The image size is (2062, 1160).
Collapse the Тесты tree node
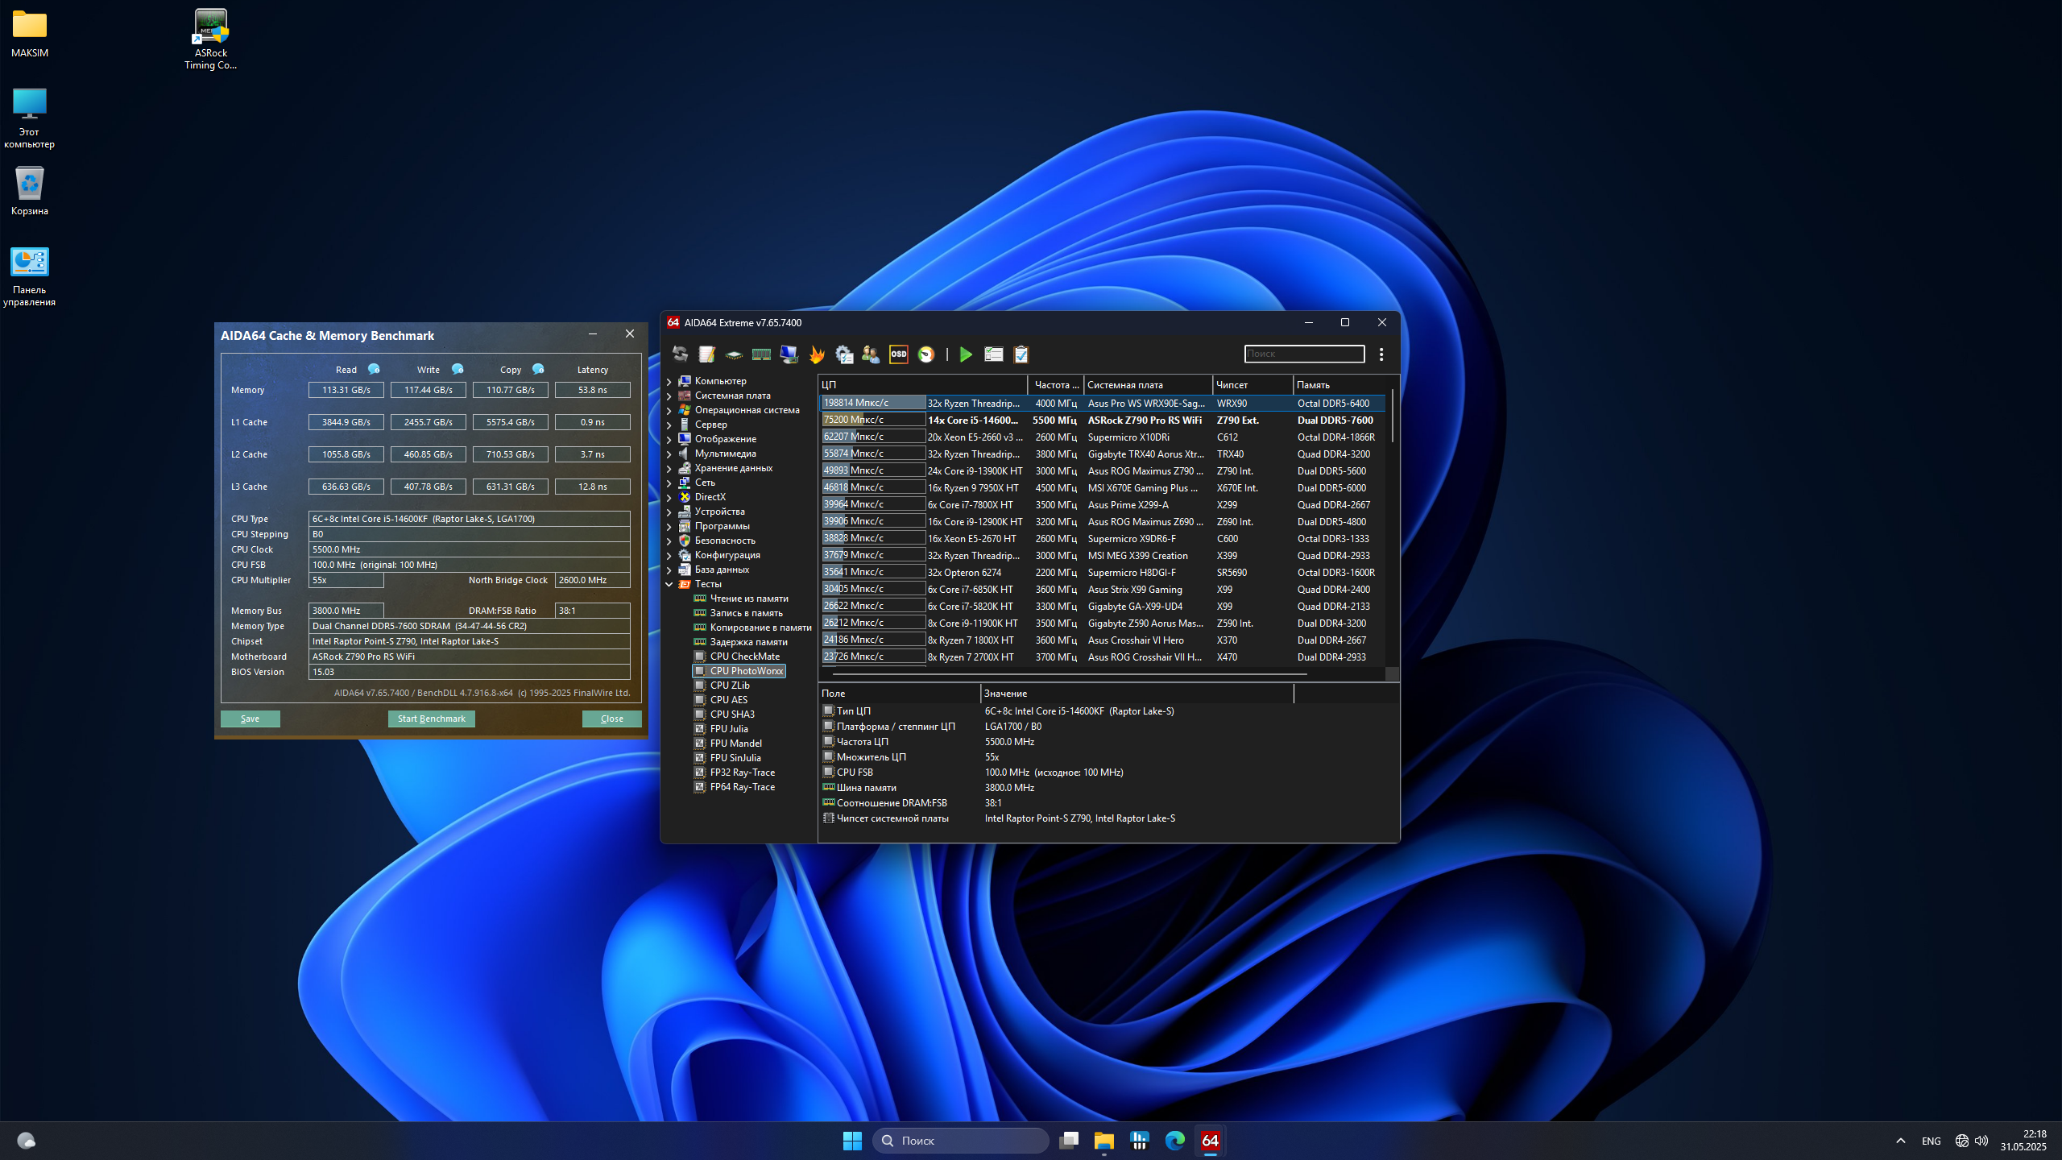click(x=669, y=584)
